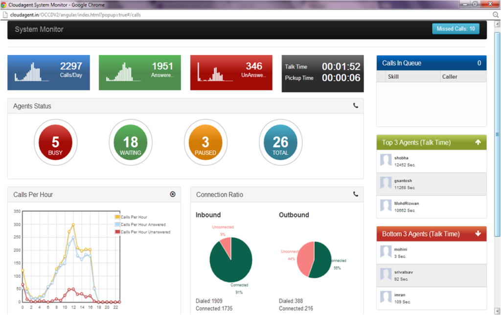501x315 pixels.
Task: Click the Caller column header in Calls In Queue
Action: pyautogui.click(x=450, y=77)
